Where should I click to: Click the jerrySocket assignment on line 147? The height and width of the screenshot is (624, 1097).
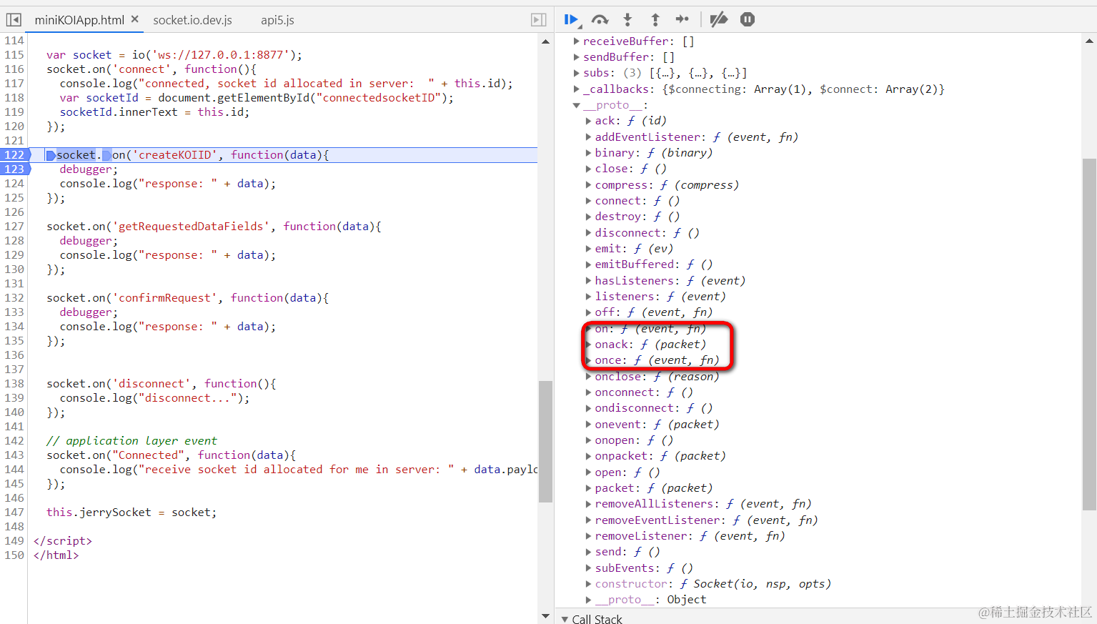pyautogui.click(x=131, y=512)
